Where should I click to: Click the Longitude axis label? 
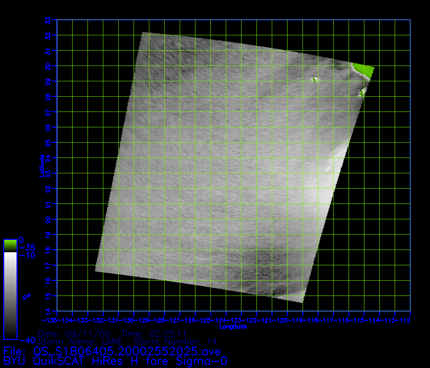coord(233,327)
